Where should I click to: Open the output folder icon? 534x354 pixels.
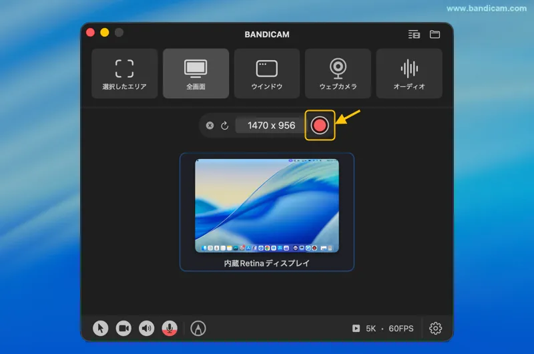point(435,35)
